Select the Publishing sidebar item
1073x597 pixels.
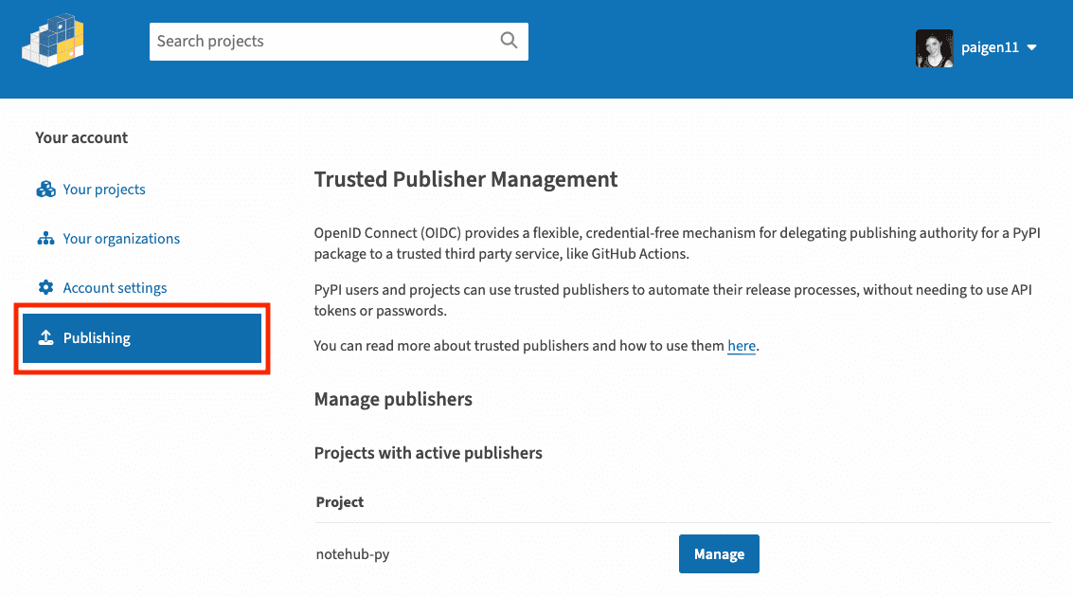(142, 338)
